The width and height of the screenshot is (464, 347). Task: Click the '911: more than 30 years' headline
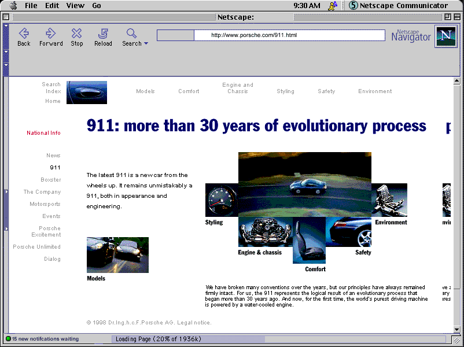point(256,125)
